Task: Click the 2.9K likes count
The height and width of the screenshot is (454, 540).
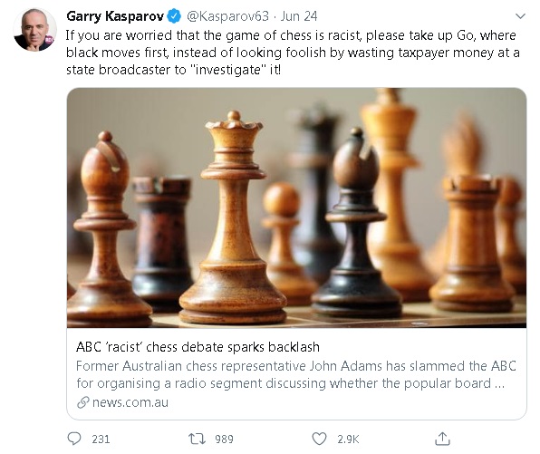Action: point(348,440)
